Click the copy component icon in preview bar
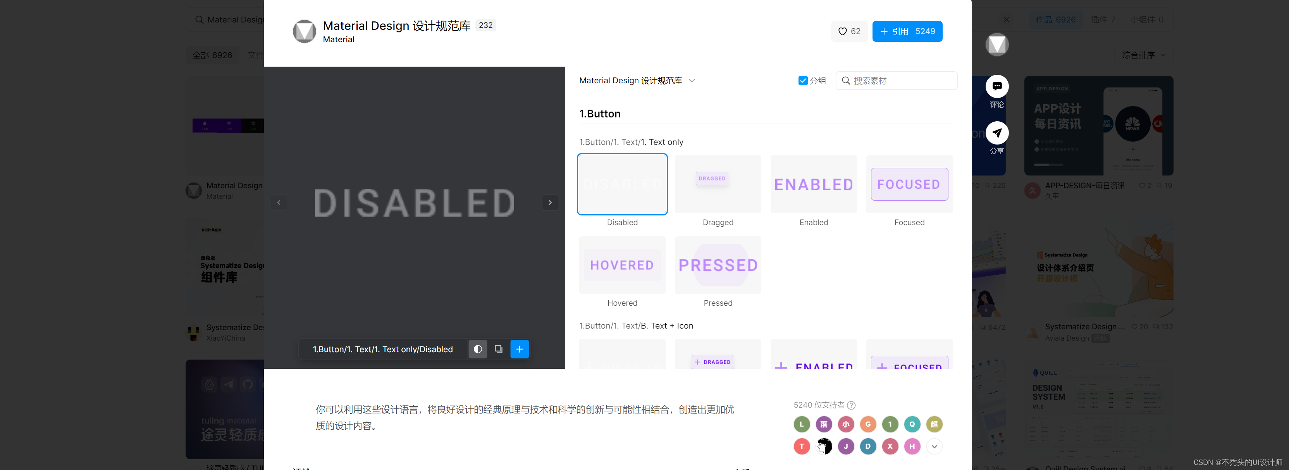Image resolution: width=1289 pixels, height=470 pixels. (498, 349)
